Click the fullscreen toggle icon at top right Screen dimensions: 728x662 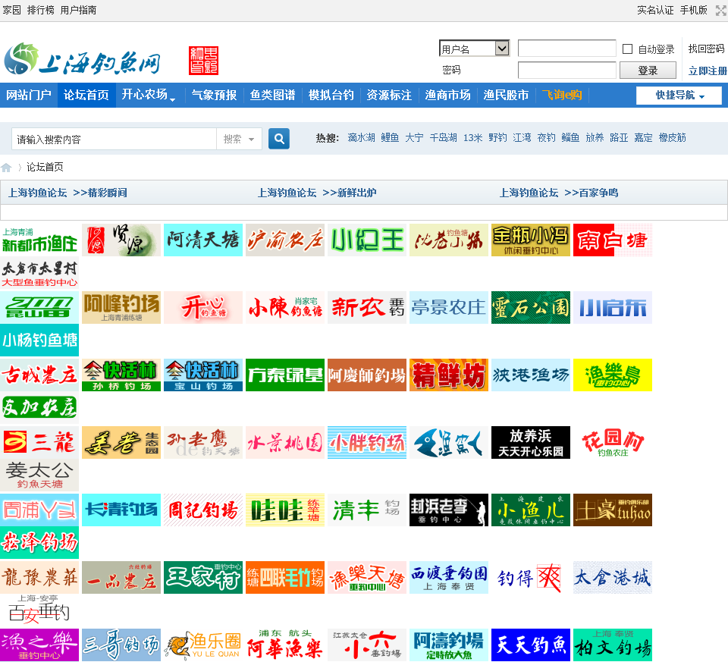(x=721, y=10)
